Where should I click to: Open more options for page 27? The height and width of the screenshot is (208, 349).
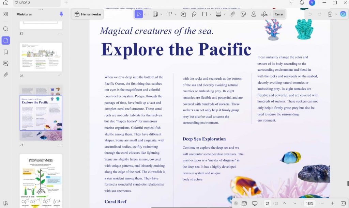[60, 145]
